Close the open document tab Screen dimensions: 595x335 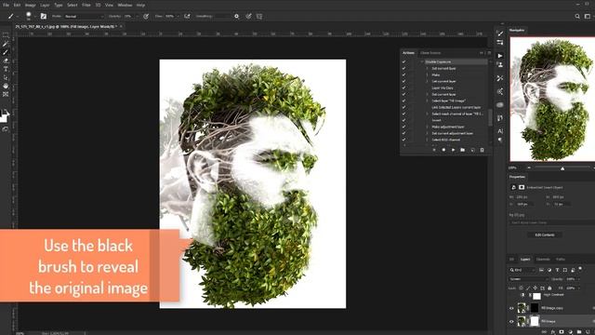(x=121, y=27)
